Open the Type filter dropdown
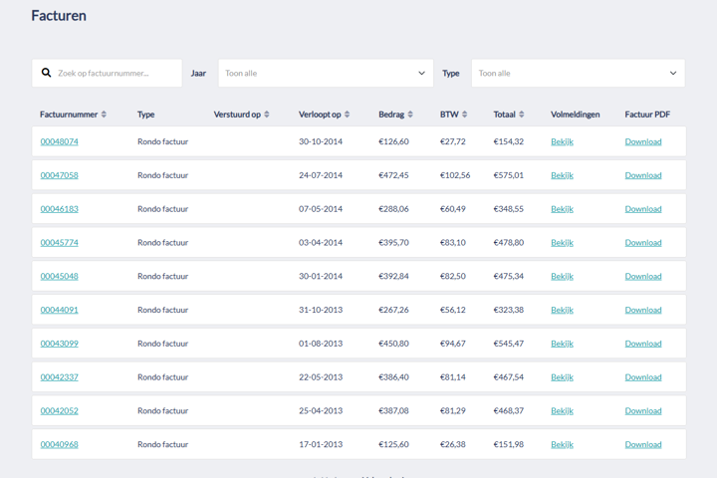 click(578, 73)
